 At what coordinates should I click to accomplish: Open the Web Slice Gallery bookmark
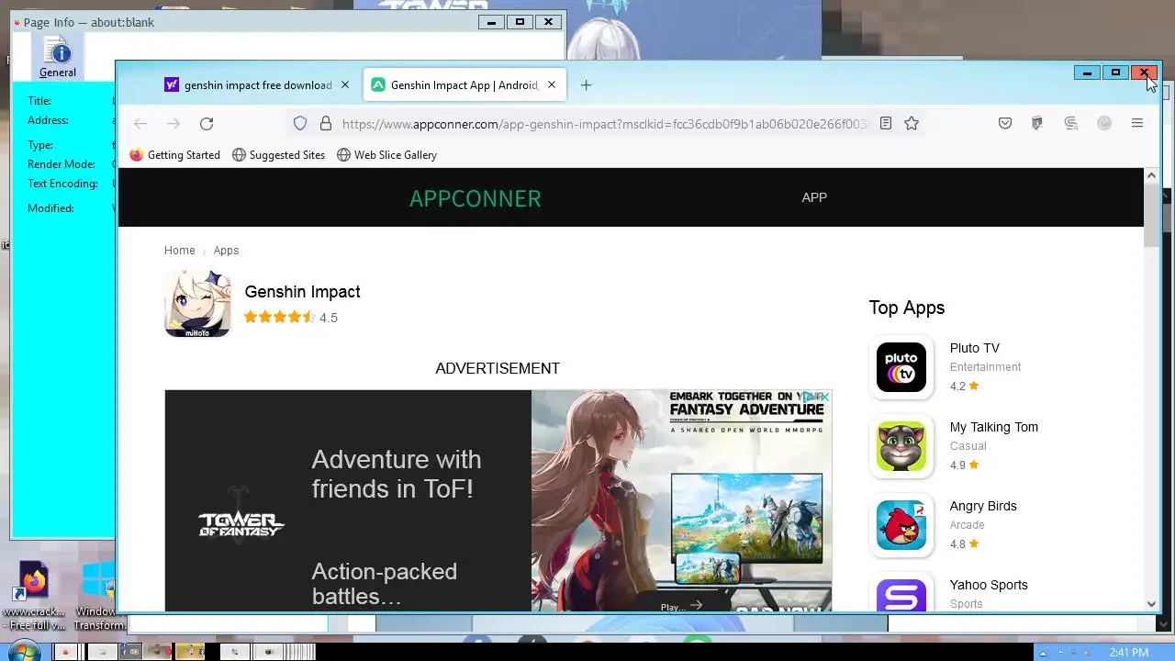coord(386,155)
